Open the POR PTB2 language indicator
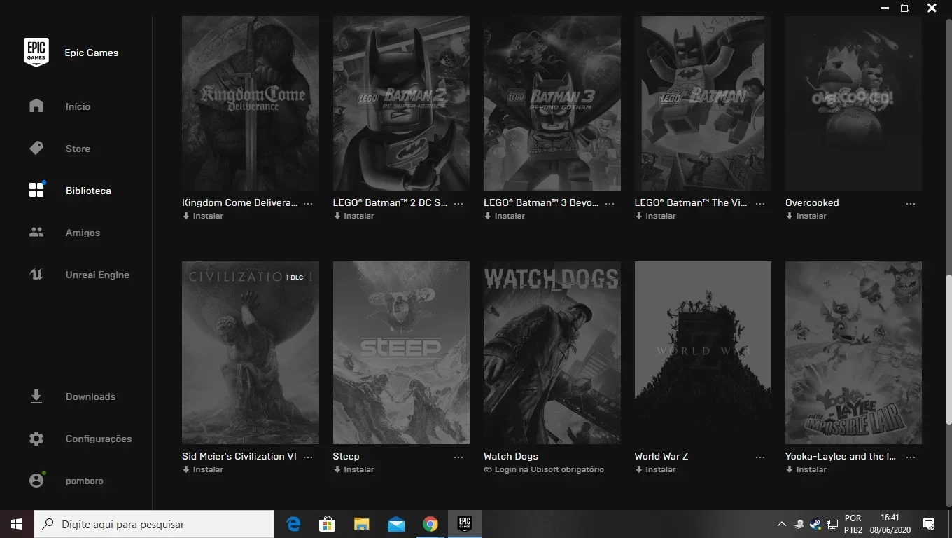The image size is (952, 538). tap(853, 524)
